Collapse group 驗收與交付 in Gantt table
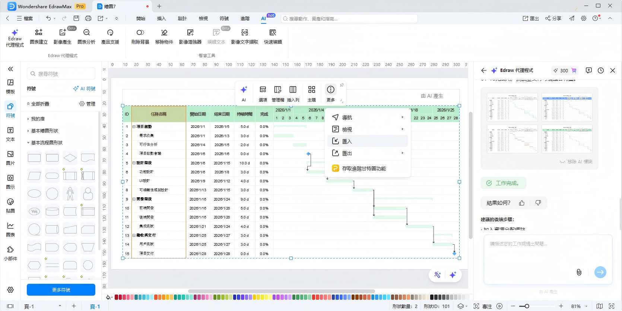The height and width of the screenshot is (311, 622). point(134,235)
